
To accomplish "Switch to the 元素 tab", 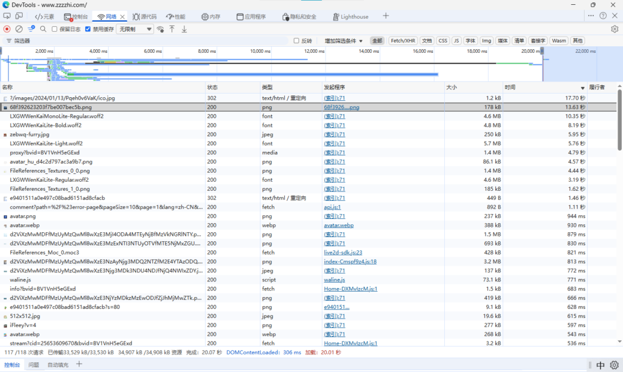I will (x=44, y=16).
